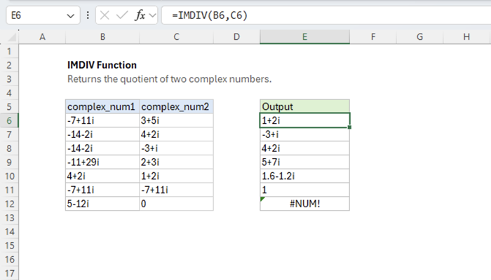Click the Select All corner triangle

12,38
